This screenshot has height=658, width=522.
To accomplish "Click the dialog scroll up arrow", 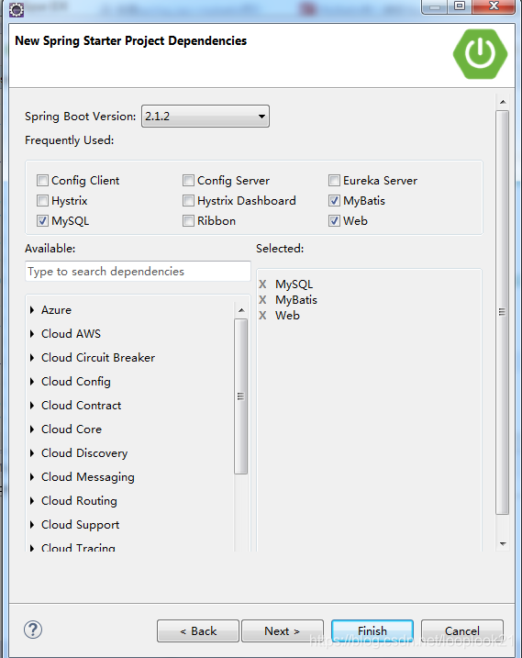I will (x=503, y=102).
